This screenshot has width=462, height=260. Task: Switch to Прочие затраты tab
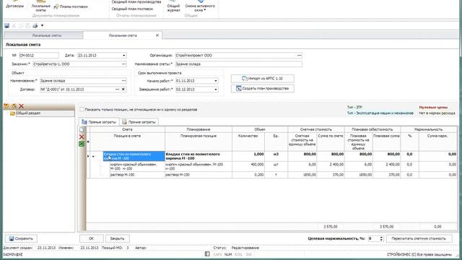click(x=139, y=122)
